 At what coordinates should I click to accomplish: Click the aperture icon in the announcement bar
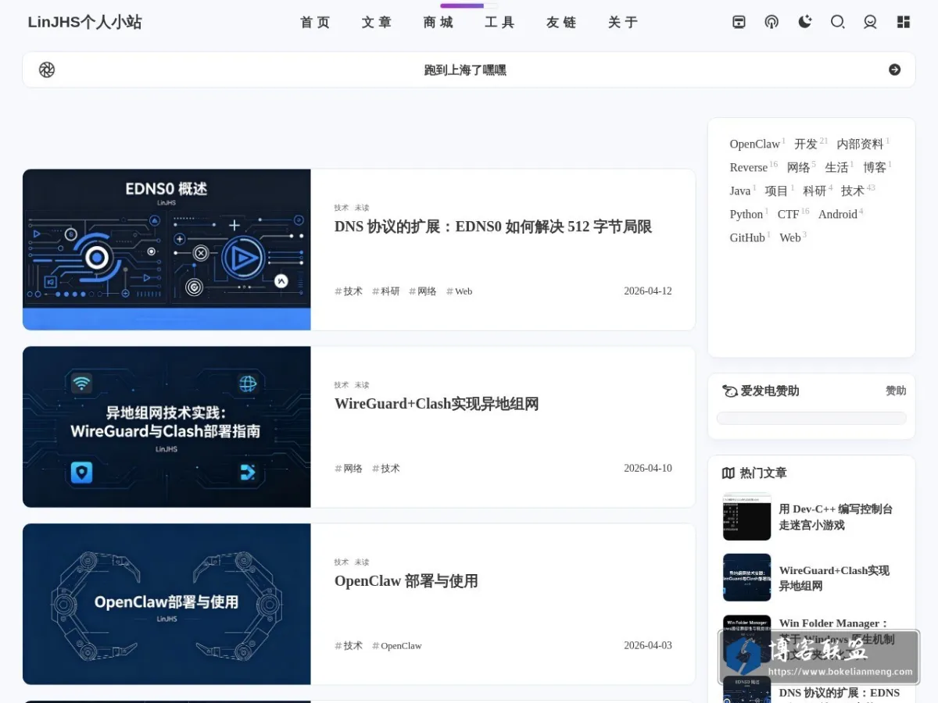47,70
